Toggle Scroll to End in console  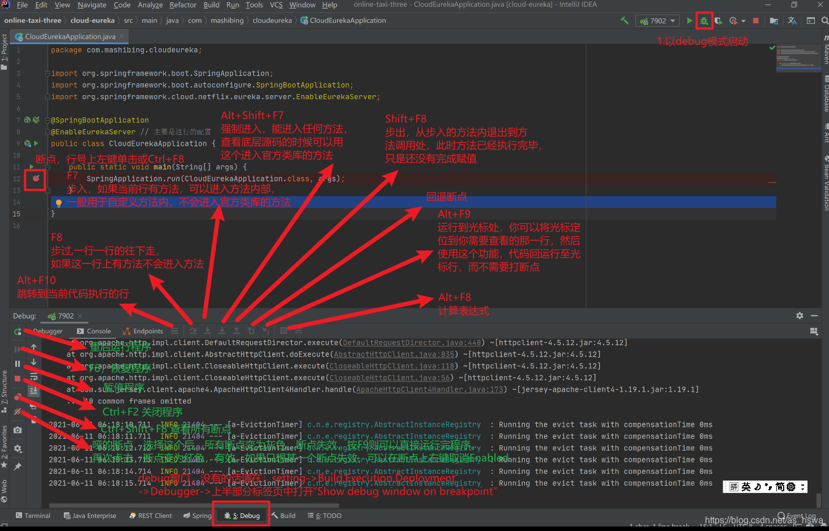point(33,390)
